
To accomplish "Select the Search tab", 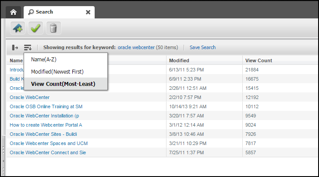I will tap(59, 12).
